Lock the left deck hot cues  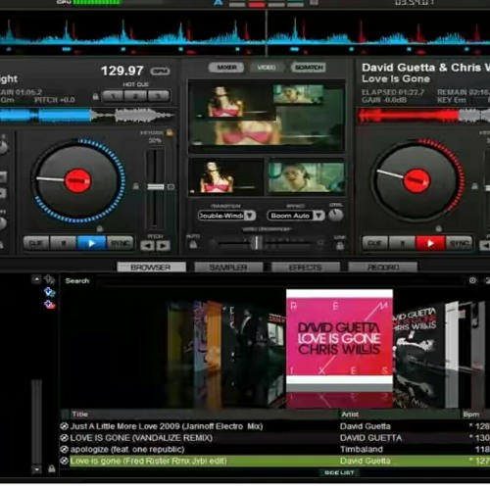(x=96, y=97)
